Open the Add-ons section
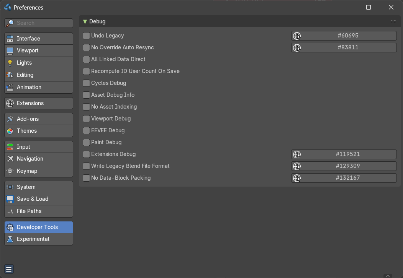Viewport: 403px width, 278px height. pyautogui.click(x=39, y=119)
